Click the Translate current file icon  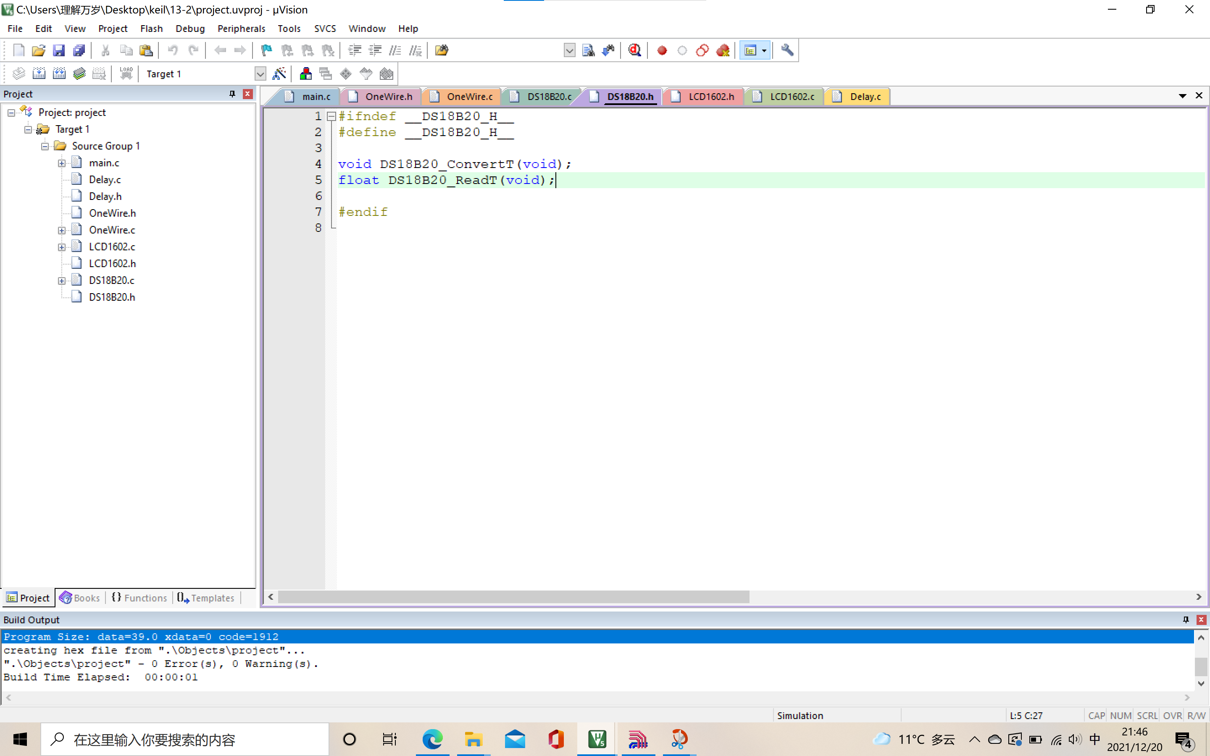coord(18,74)
